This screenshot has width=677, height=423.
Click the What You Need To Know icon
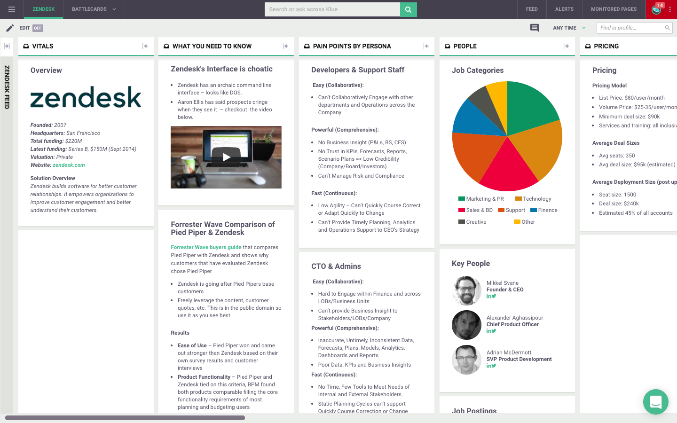(x=166, y=46)
